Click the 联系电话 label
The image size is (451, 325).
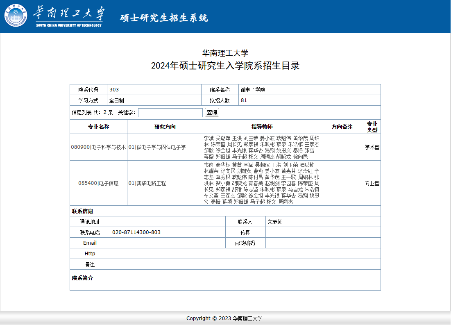coord(90,232)
